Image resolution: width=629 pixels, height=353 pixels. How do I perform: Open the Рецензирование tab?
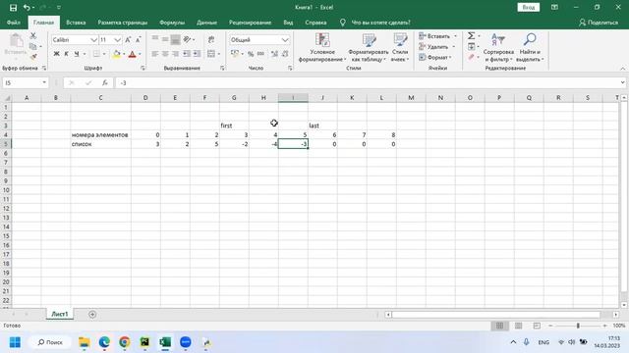click(250, 23)
